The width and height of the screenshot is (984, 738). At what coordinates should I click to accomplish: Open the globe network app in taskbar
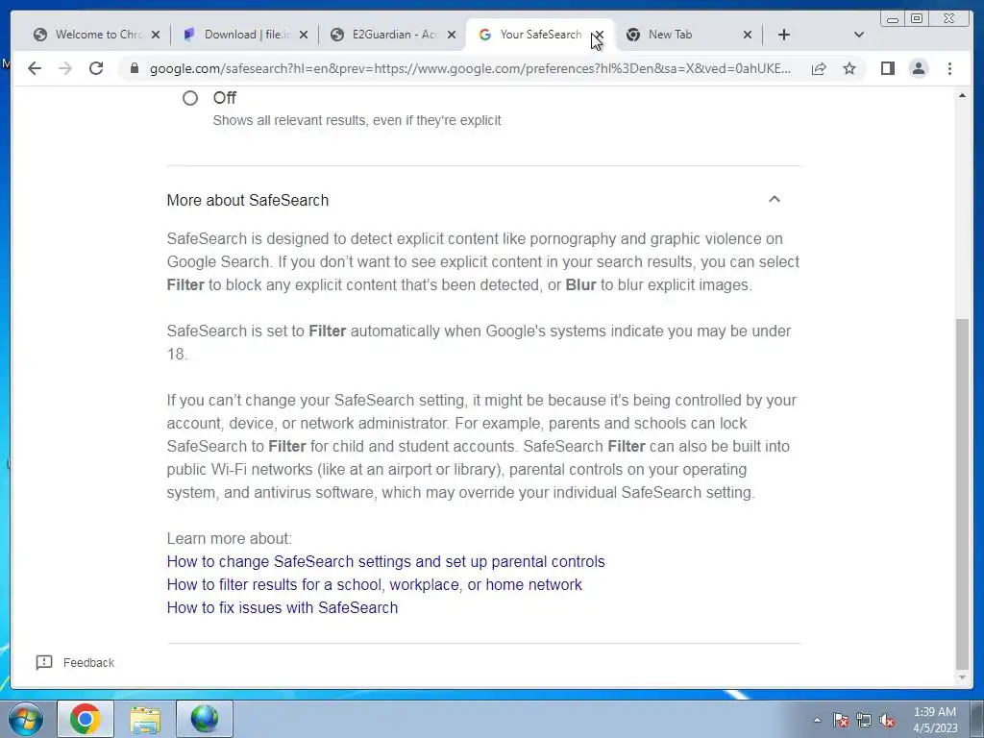[x=205, y=719]
